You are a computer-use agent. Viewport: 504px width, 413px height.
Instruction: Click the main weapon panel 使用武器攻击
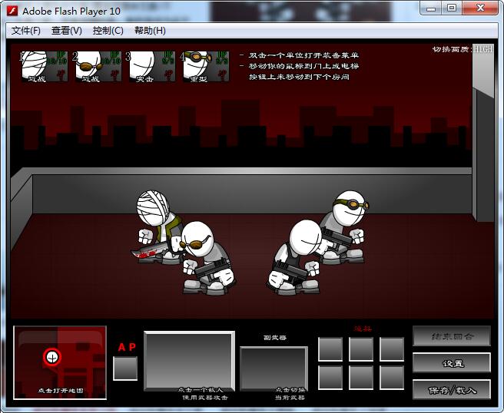(x=189, y=362)
